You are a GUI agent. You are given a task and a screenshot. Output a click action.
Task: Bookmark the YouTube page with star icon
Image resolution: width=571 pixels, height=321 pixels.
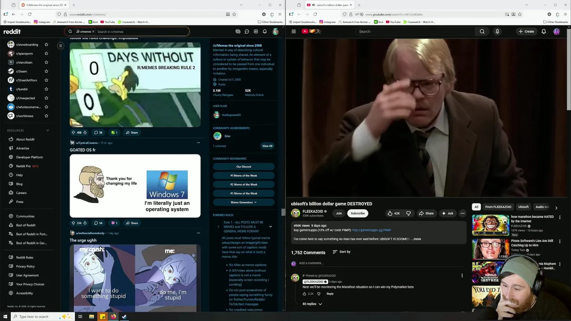[x=519, y=14]
